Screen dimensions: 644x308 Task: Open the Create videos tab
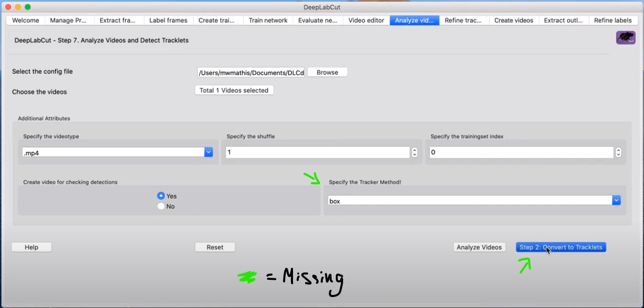[513, 20]
